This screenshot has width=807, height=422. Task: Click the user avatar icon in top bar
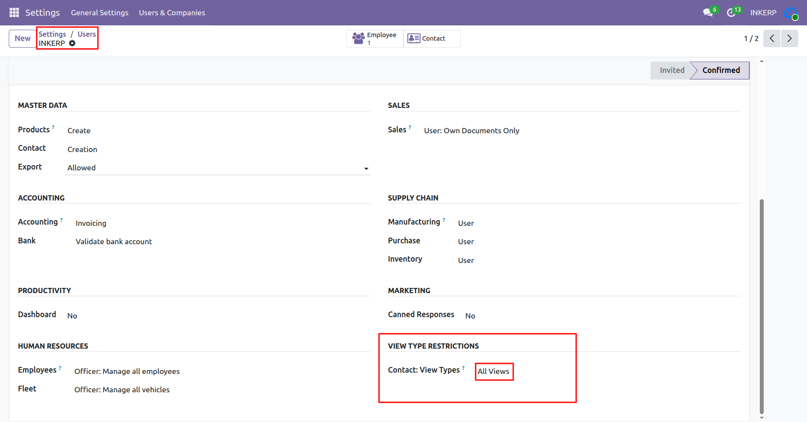pyautogui.click(x=791, y=13)
